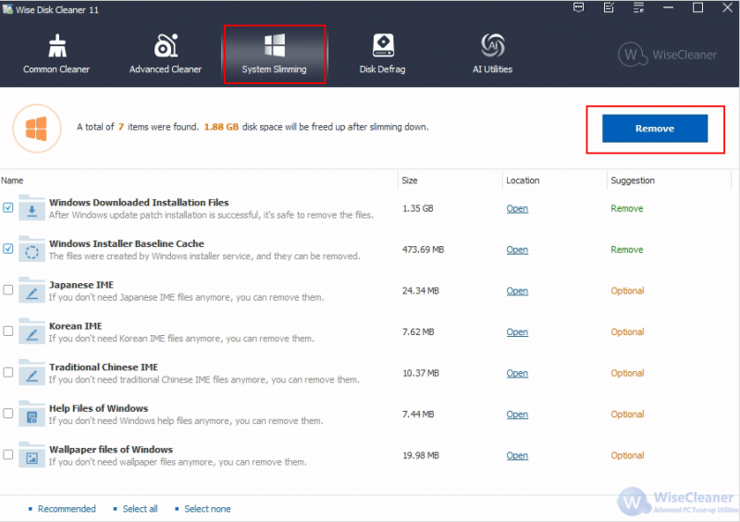
Task: Click the feedback chat icon in title bar
Action: pos(579,7)
